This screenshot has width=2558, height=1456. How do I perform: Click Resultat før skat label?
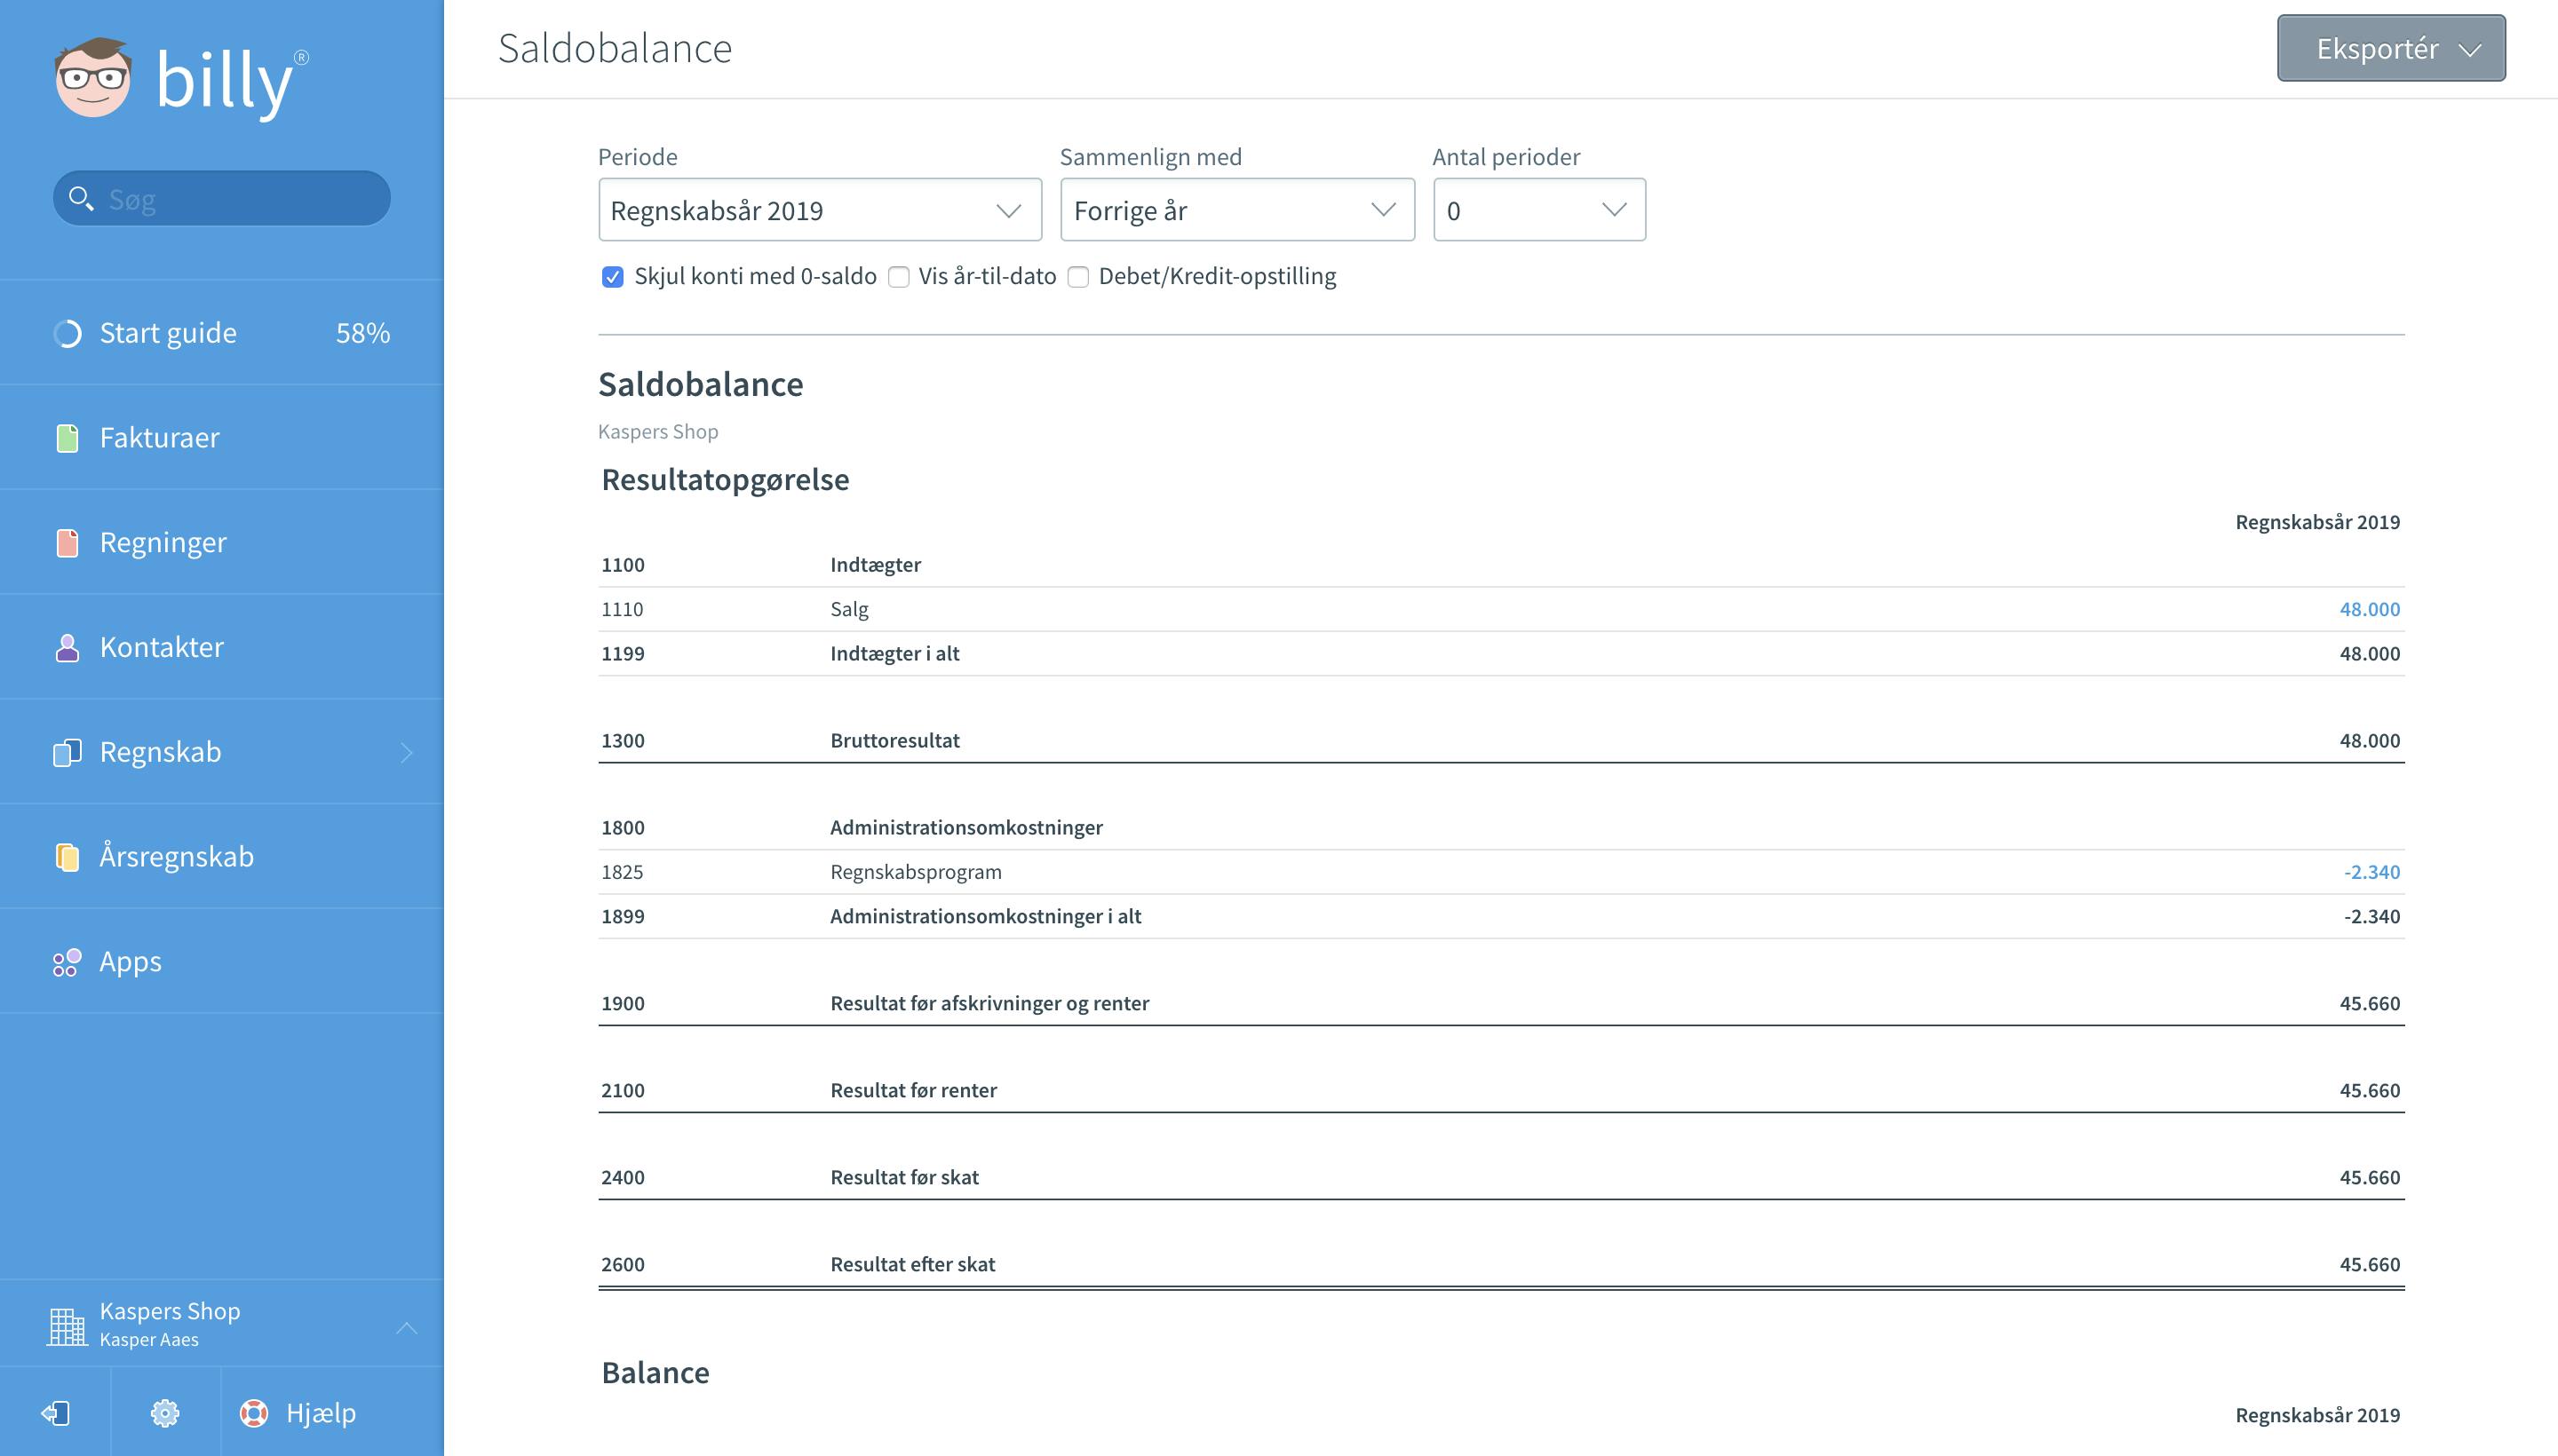coord(904,1178)
